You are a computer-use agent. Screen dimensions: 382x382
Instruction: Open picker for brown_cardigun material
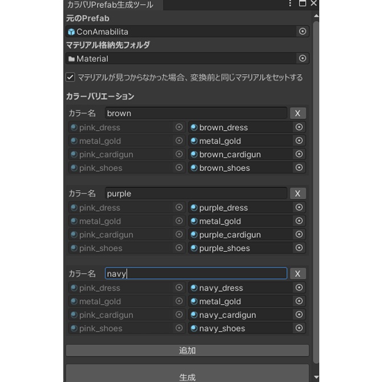[299, 154]
